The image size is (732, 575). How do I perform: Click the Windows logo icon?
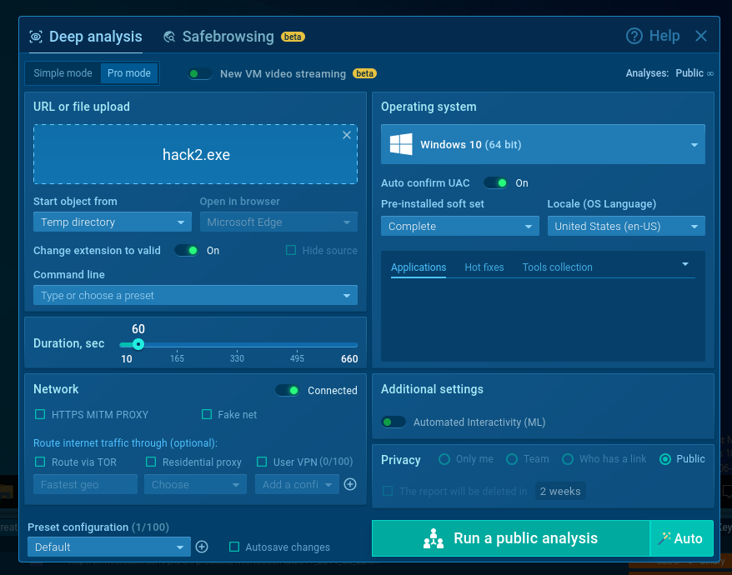coord(401,144)
